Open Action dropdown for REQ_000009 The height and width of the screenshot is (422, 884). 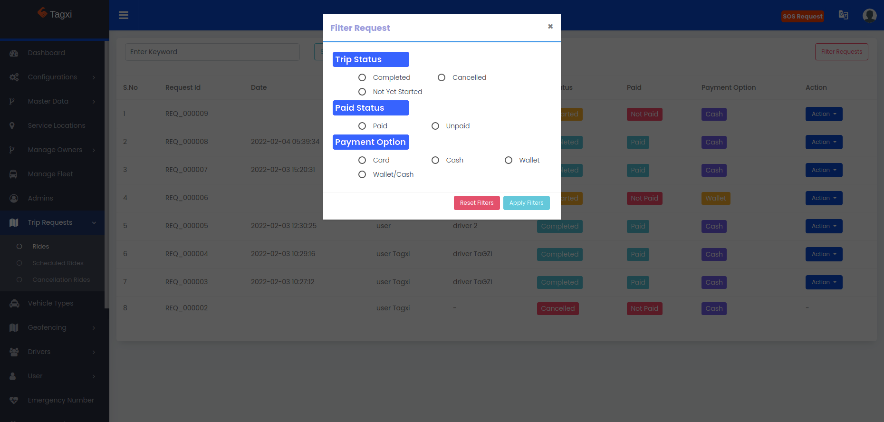[824, 114]
